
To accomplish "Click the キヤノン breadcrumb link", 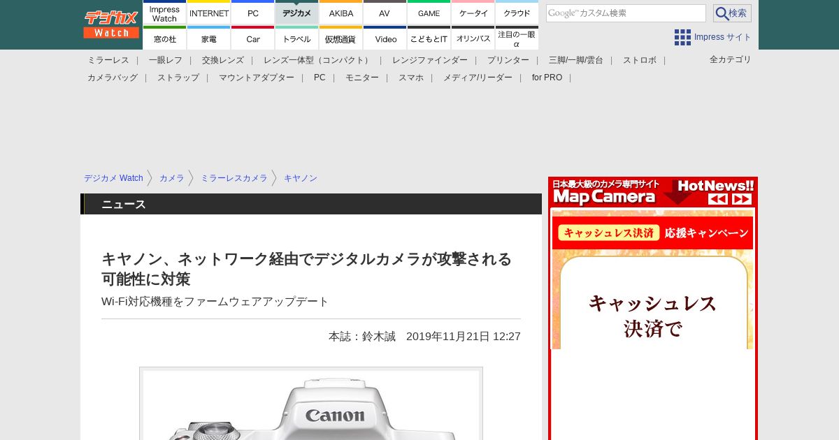I will click(x=301, y=178).
